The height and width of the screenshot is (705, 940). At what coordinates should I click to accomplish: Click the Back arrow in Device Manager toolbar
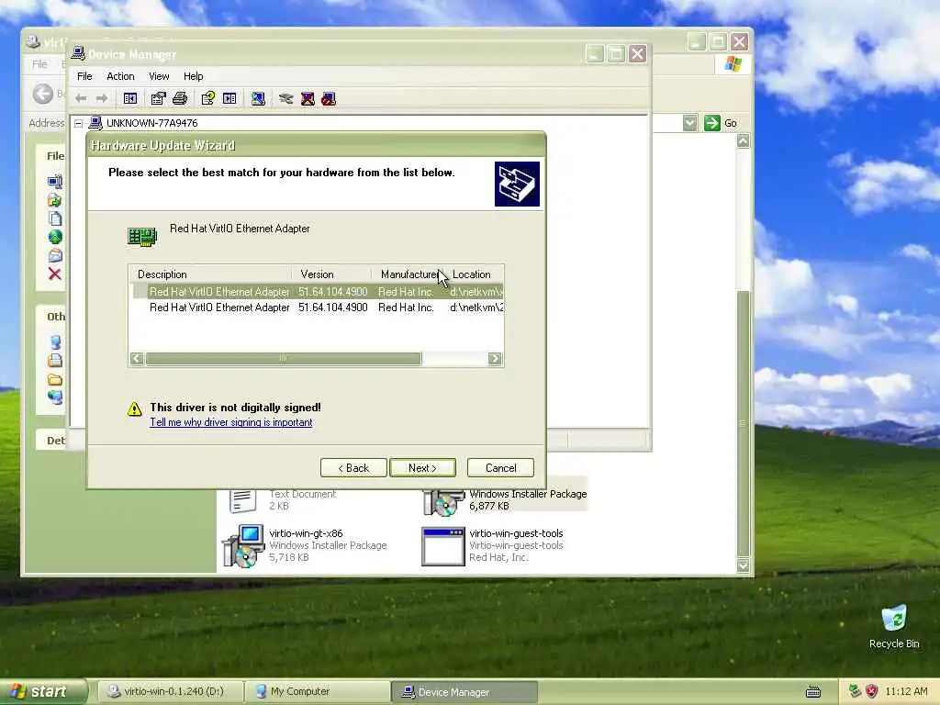pos(82,98)
